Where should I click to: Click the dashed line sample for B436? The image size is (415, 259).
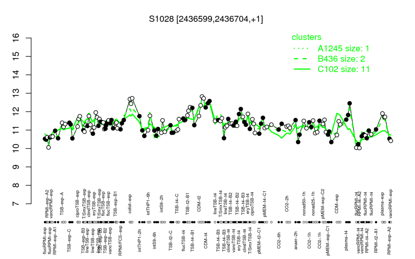[302, 59]
